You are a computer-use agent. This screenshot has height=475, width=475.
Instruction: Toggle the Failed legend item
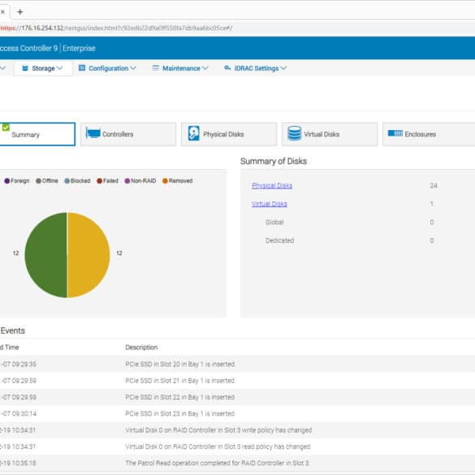107,181
